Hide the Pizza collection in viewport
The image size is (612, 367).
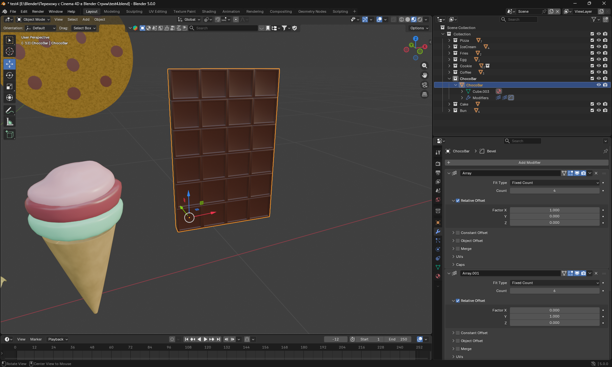[599, 40]
